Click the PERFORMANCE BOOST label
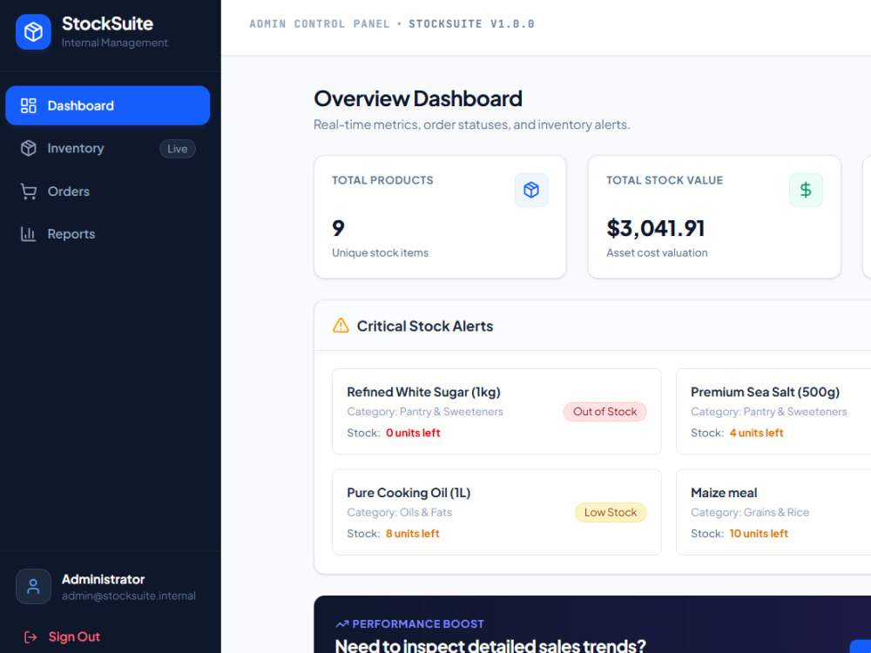Viewport: 871px width, 653px height. [418, 624]
